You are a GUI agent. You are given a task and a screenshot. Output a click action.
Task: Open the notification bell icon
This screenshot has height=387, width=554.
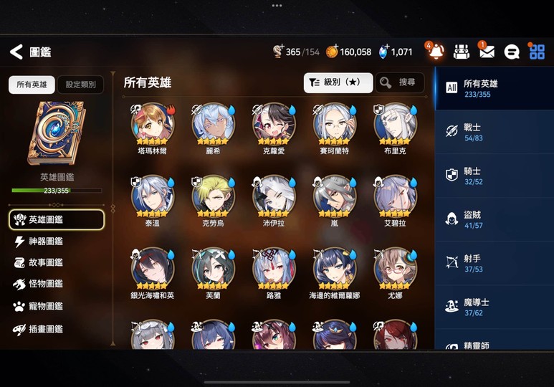pyautogui.click(x=436, y=52)
